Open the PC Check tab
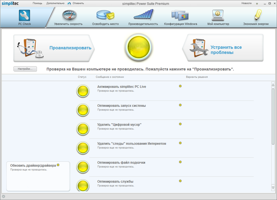Screen dimensions: 277x200 [x=24, y=17]
